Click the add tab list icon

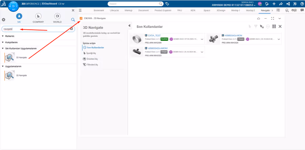point(278,10)
